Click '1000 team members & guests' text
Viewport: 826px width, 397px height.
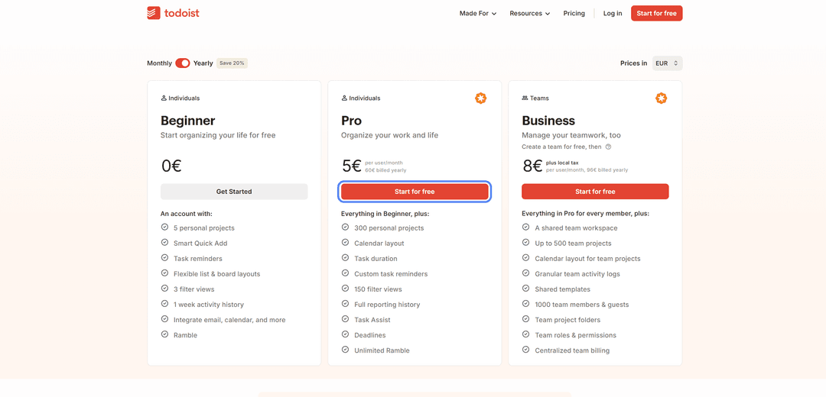[581, 305]
